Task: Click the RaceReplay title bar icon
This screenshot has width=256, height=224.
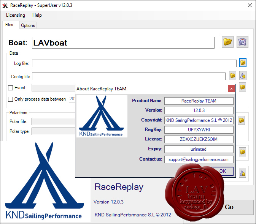Action: 5,5
